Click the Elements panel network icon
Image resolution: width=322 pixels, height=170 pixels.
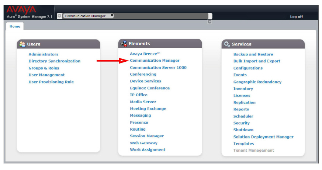click(124, 44)
